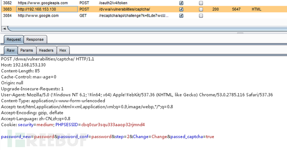Click the /oauth2/v4/token URL cell
This screenshot has height=150, width=287.
(x=113, y=3)
